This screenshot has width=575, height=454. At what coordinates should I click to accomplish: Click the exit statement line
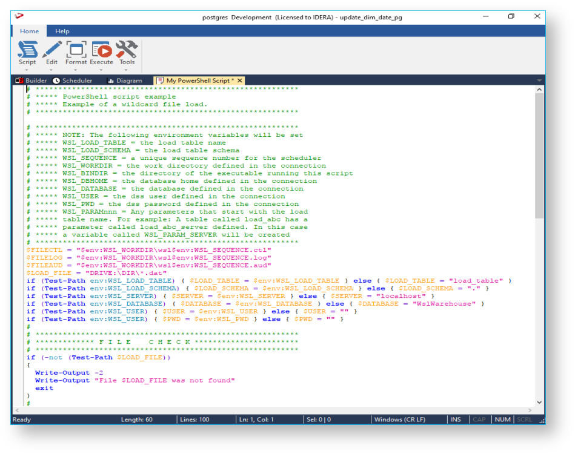click(x=44, y=388)
